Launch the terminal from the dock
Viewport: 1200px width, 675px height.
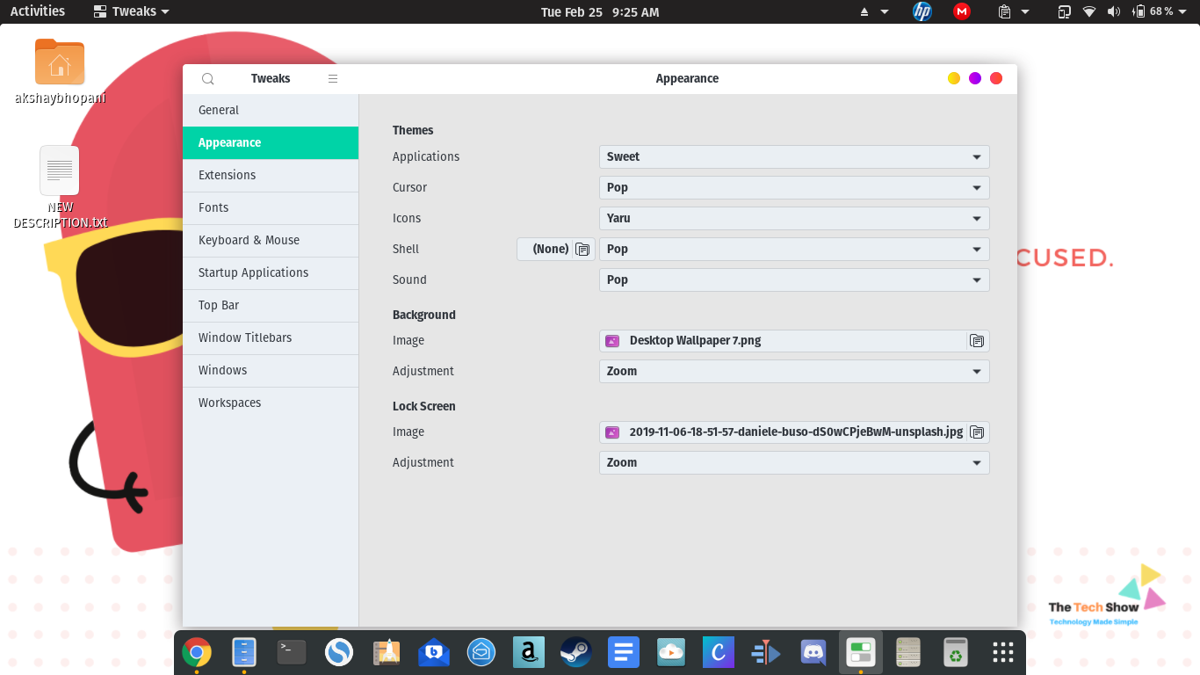click(291, 652)
